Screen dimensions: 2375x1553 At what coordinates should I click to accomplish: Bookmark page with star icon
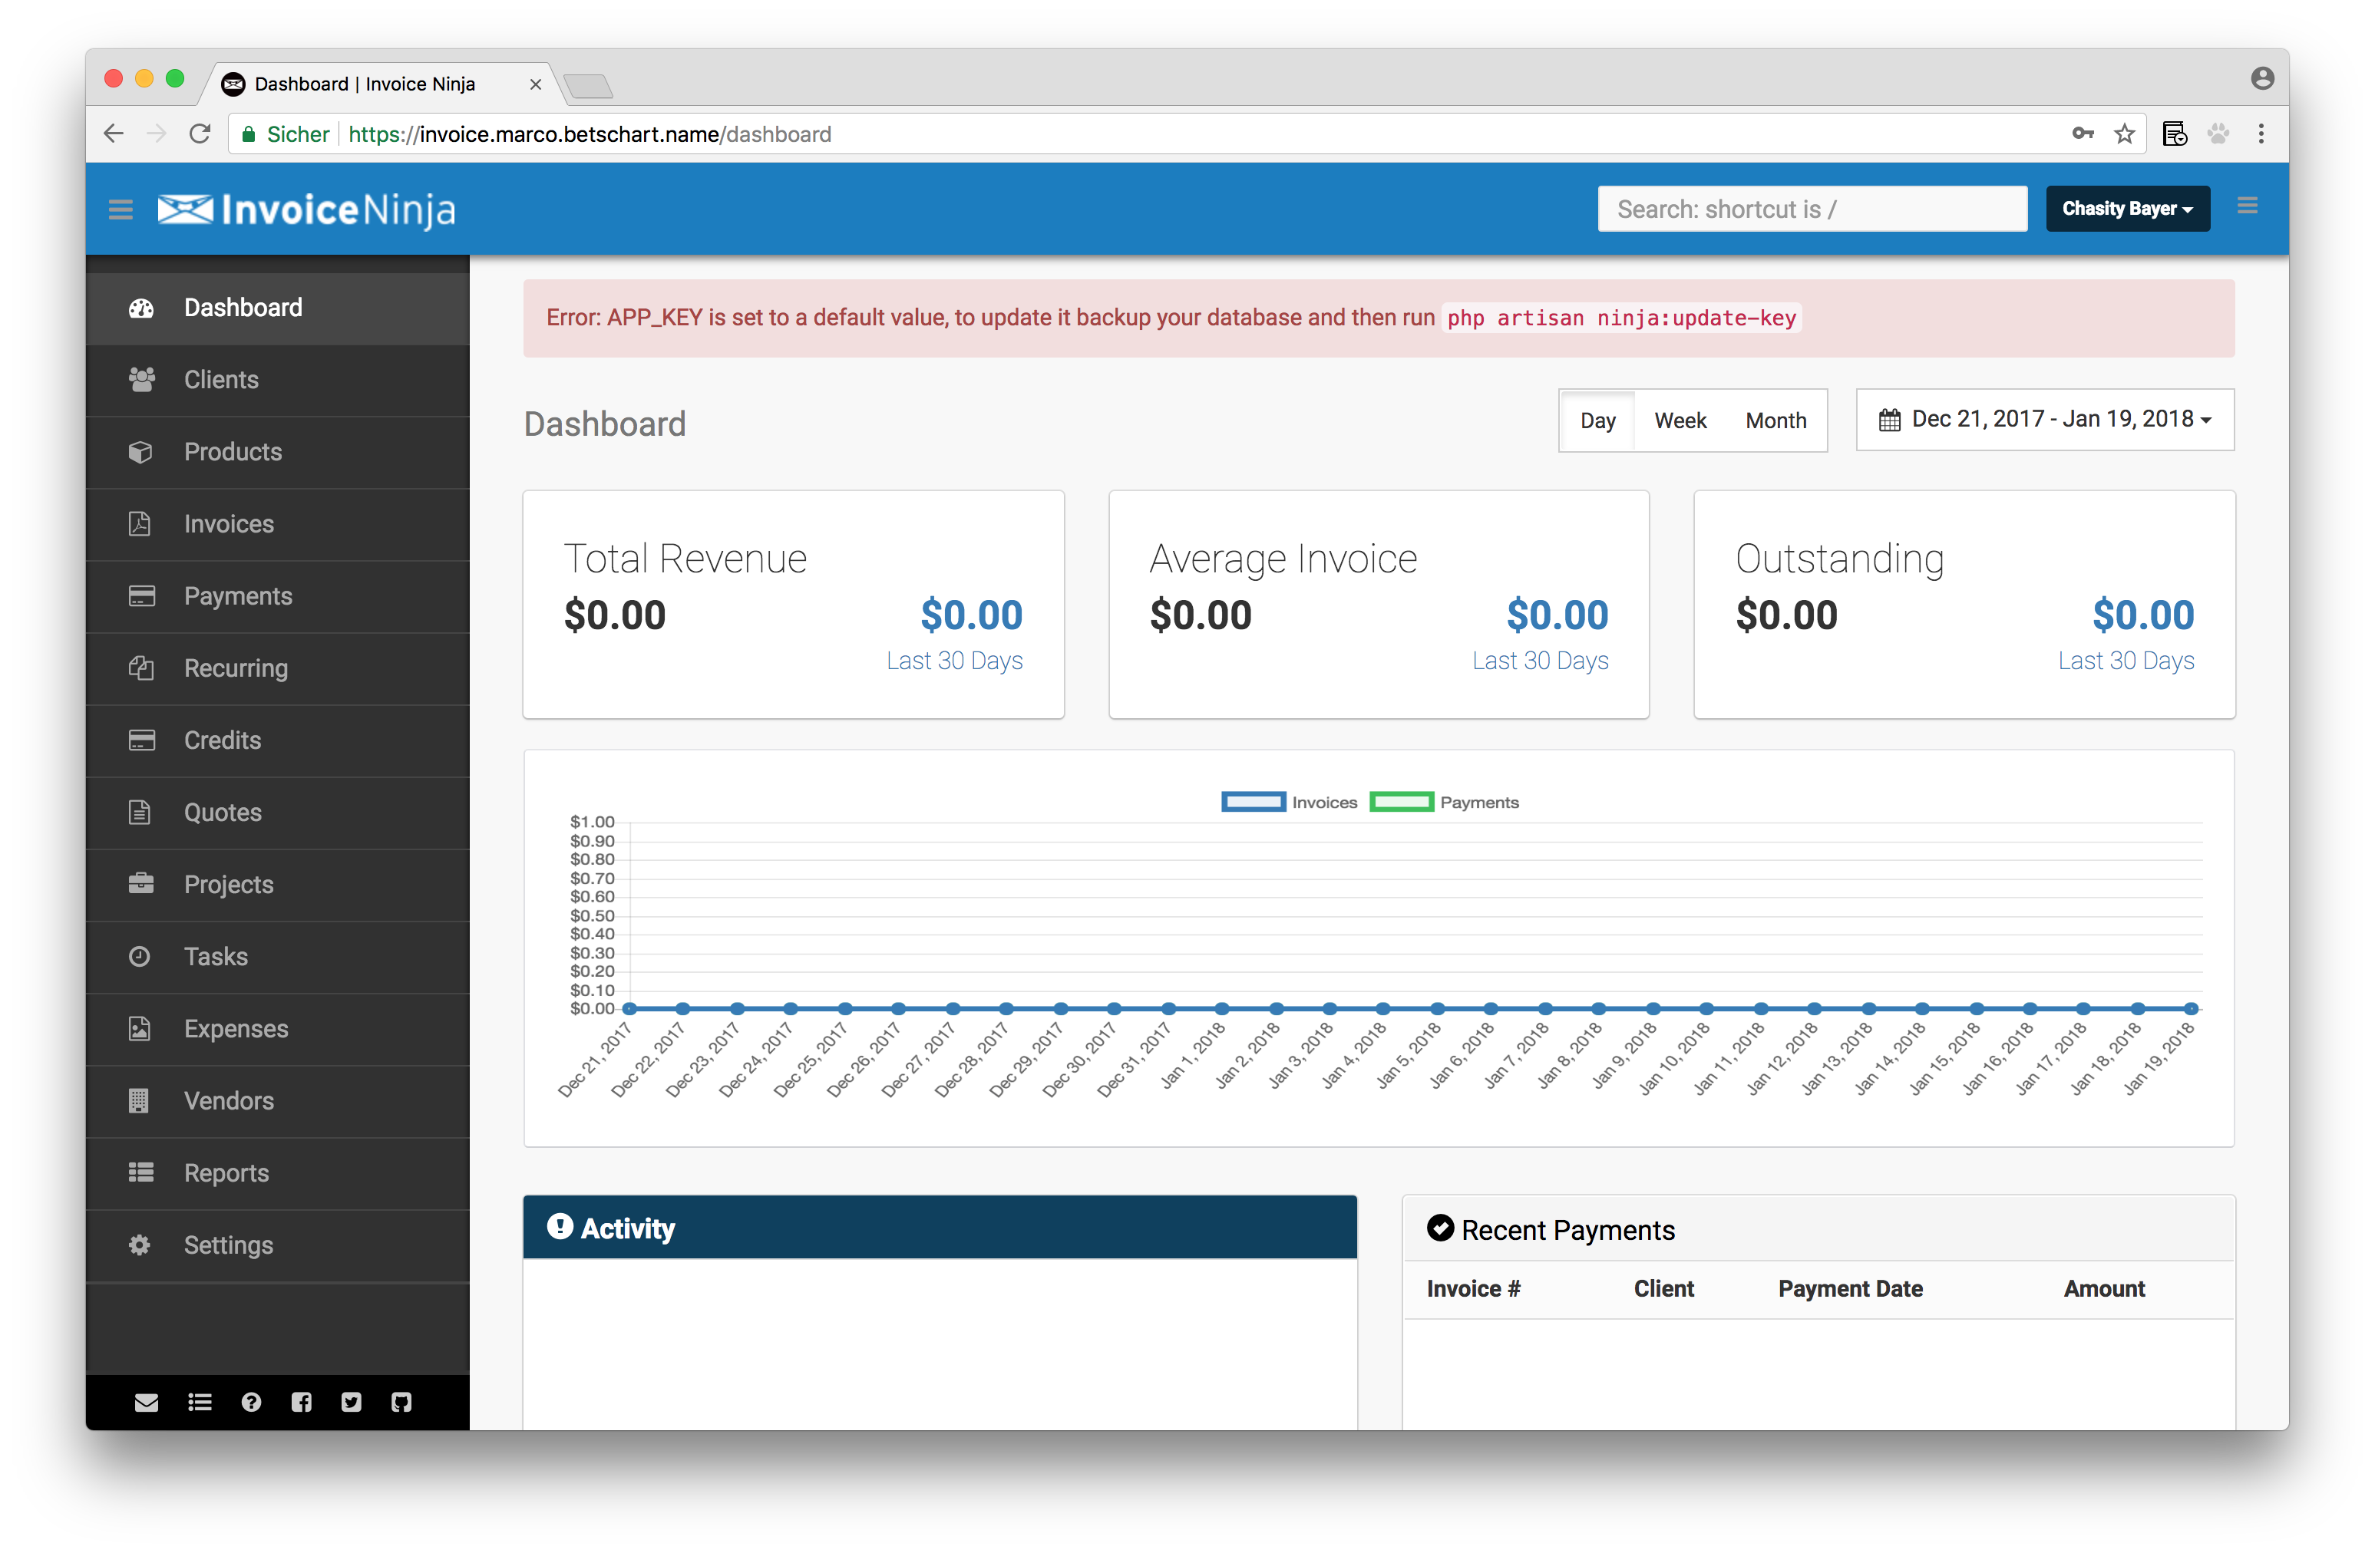pos(2125,134)
